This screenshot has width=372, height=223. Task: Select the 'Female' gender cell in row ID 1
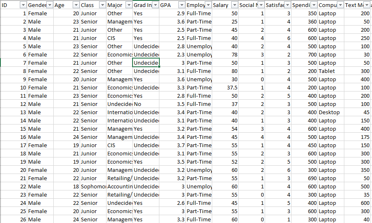(40, 14)
